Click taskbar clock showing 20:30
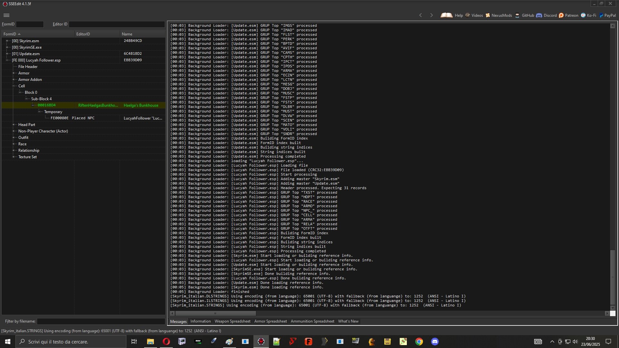This screenshot has height=348, width=619. [x=590, y=342]
